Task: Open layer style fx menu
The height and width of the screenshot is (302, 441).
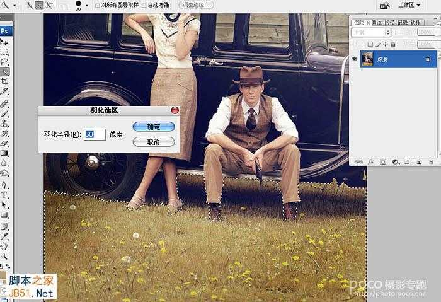Action: [x=370, y=161]
